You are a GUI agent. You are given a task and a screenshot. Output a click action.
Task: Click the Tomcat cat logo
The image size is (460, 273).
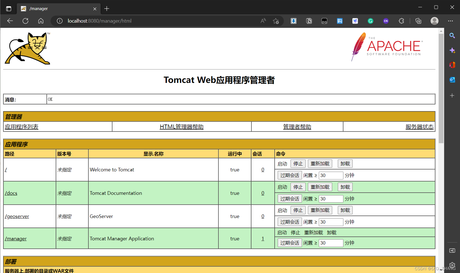point(27,48)
